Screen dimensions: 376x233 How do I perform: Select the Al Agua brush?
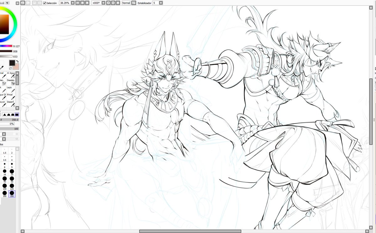[11, 75]
